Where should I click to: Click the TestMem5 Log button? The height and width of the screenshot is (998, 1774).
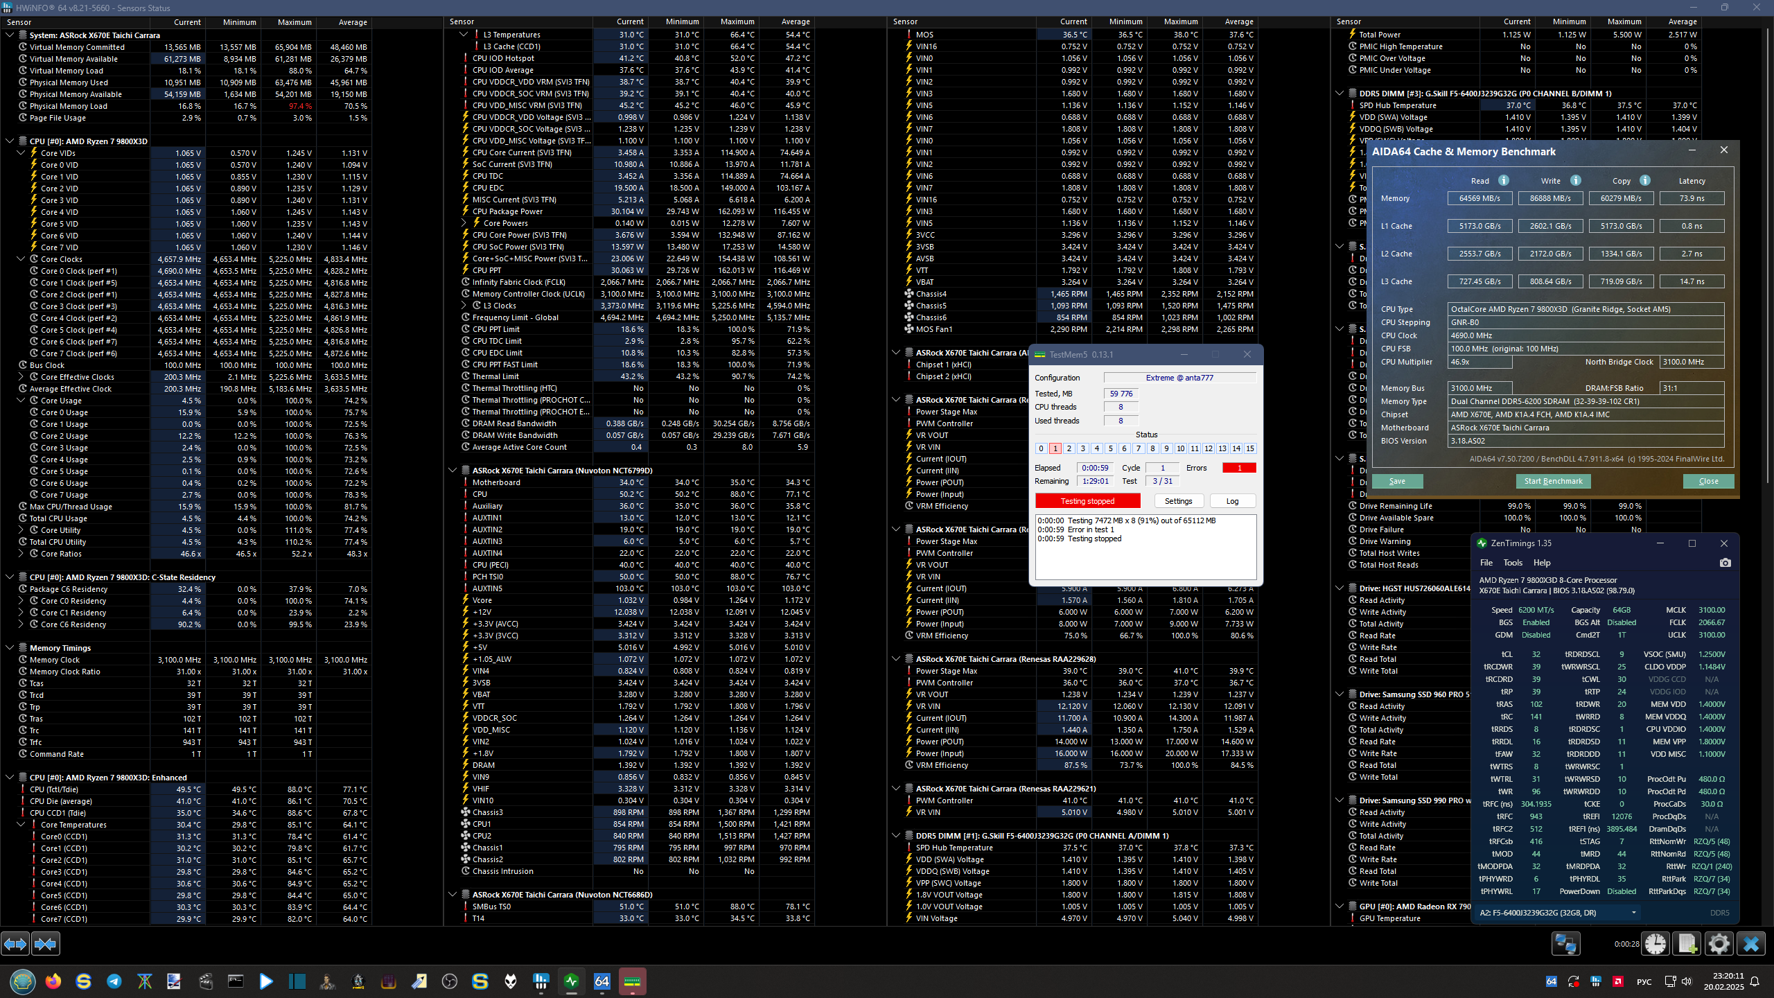click(x=1232, y=501)
